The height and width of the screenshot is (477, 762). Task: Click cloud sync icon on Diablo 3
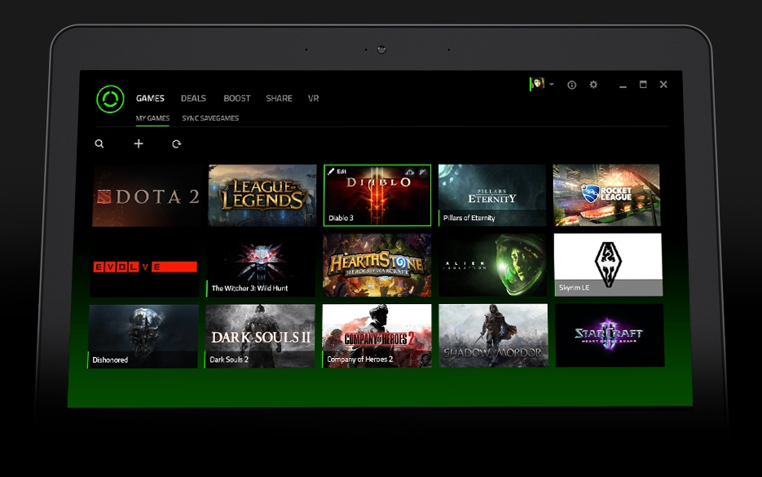point(410,172)
